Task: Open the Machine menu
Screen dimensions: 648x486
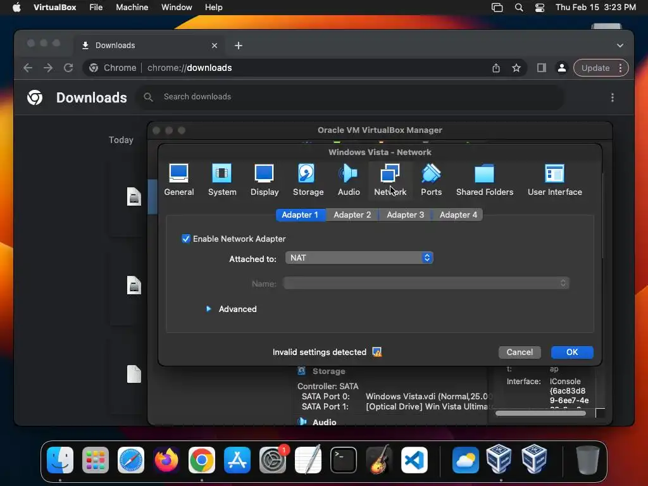Action: tap(132, 8)
